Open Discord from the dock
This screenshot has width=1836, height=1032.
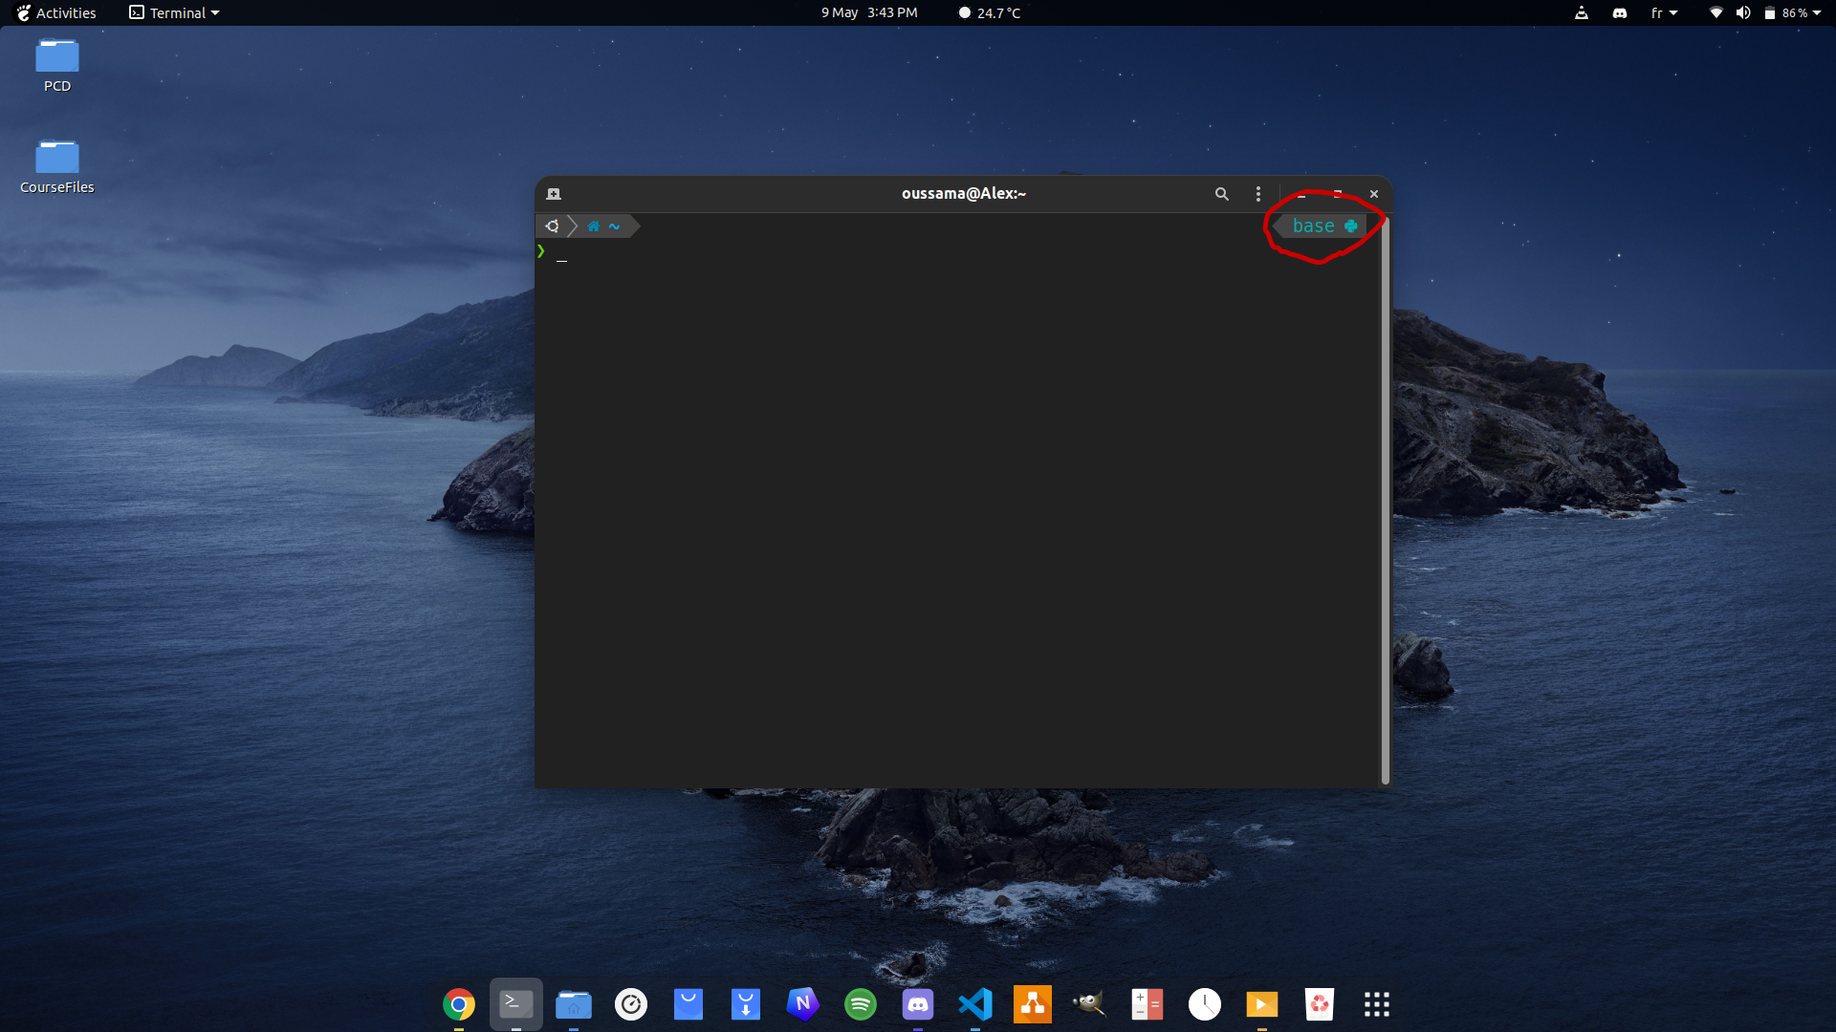point(918,1004)
